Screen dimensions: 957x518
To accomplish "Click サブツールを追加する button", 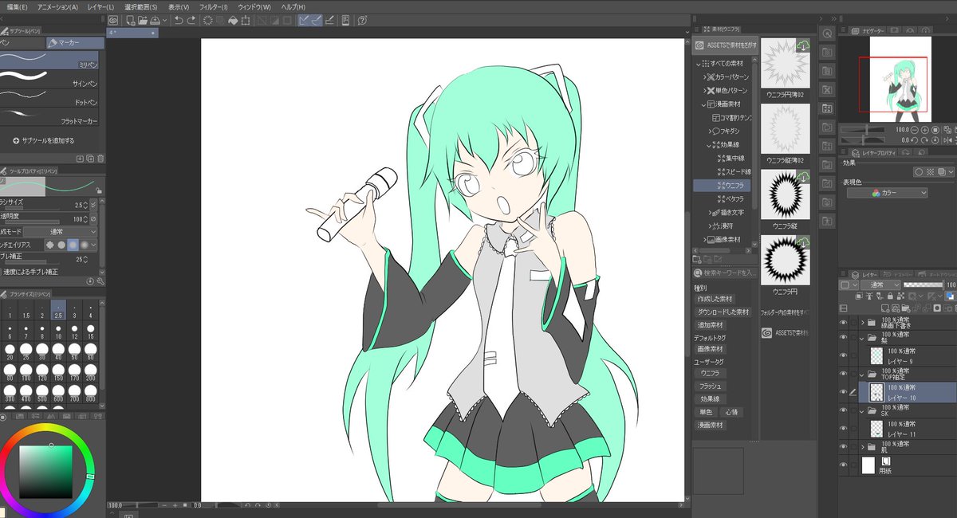I will [x=44, y=140].
